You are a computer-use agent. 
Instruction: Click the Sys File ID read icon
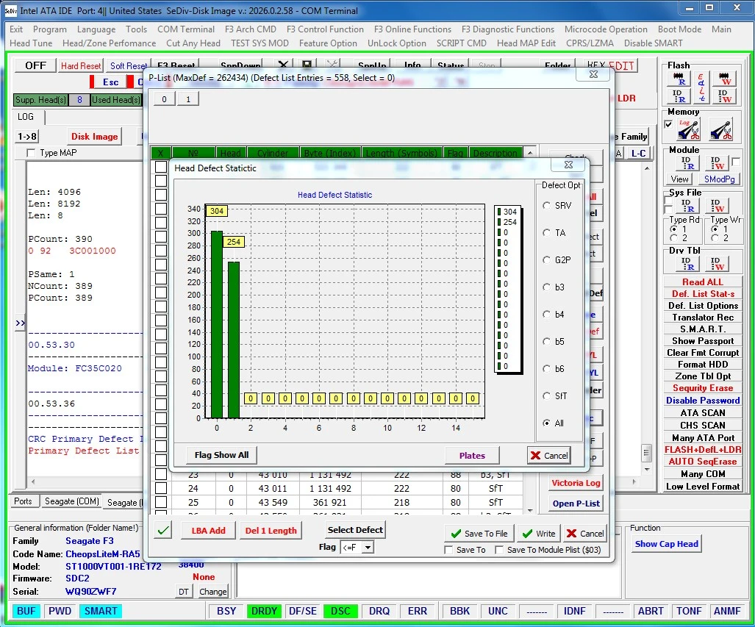point(687,206)
